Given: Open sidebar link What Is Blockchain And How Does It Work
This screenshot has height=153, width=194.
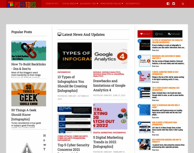Looking at the screenshot, I should 166,106.
